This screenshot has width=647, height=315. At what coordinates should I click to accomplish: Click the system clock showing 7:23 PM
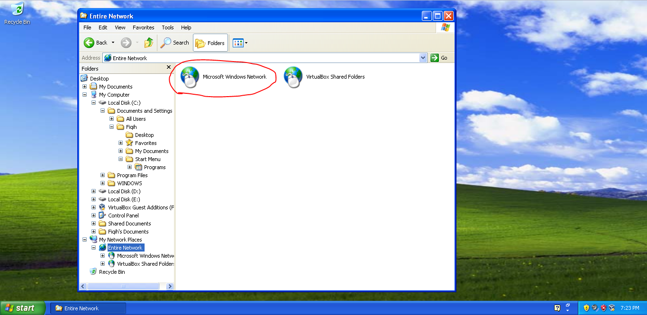pos(630,308)
